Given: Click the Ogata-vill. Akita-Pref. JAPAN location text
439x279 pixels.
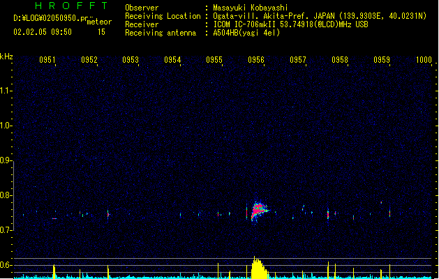Looking at the screenshot, I should (x=320, y=16).
